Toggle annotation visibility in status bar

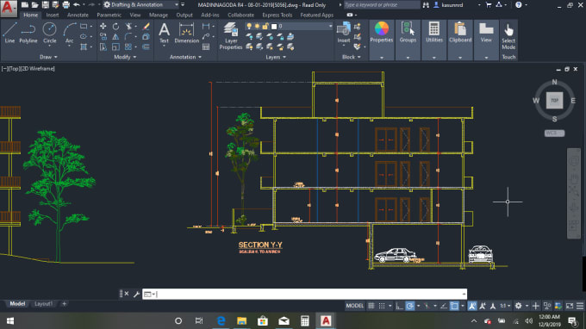pyautogui.click(x=472, y=306)
